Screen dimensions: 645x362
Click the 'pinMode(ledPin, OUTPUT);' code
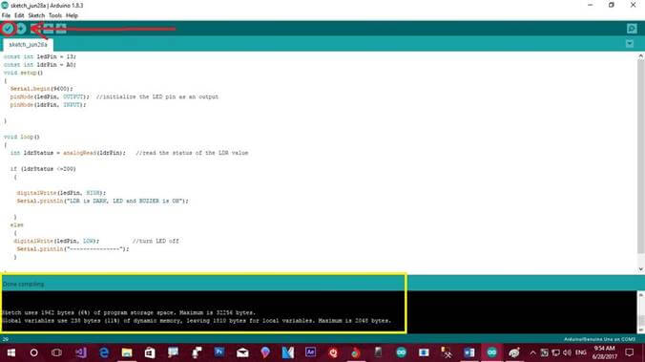pos(50,96)
